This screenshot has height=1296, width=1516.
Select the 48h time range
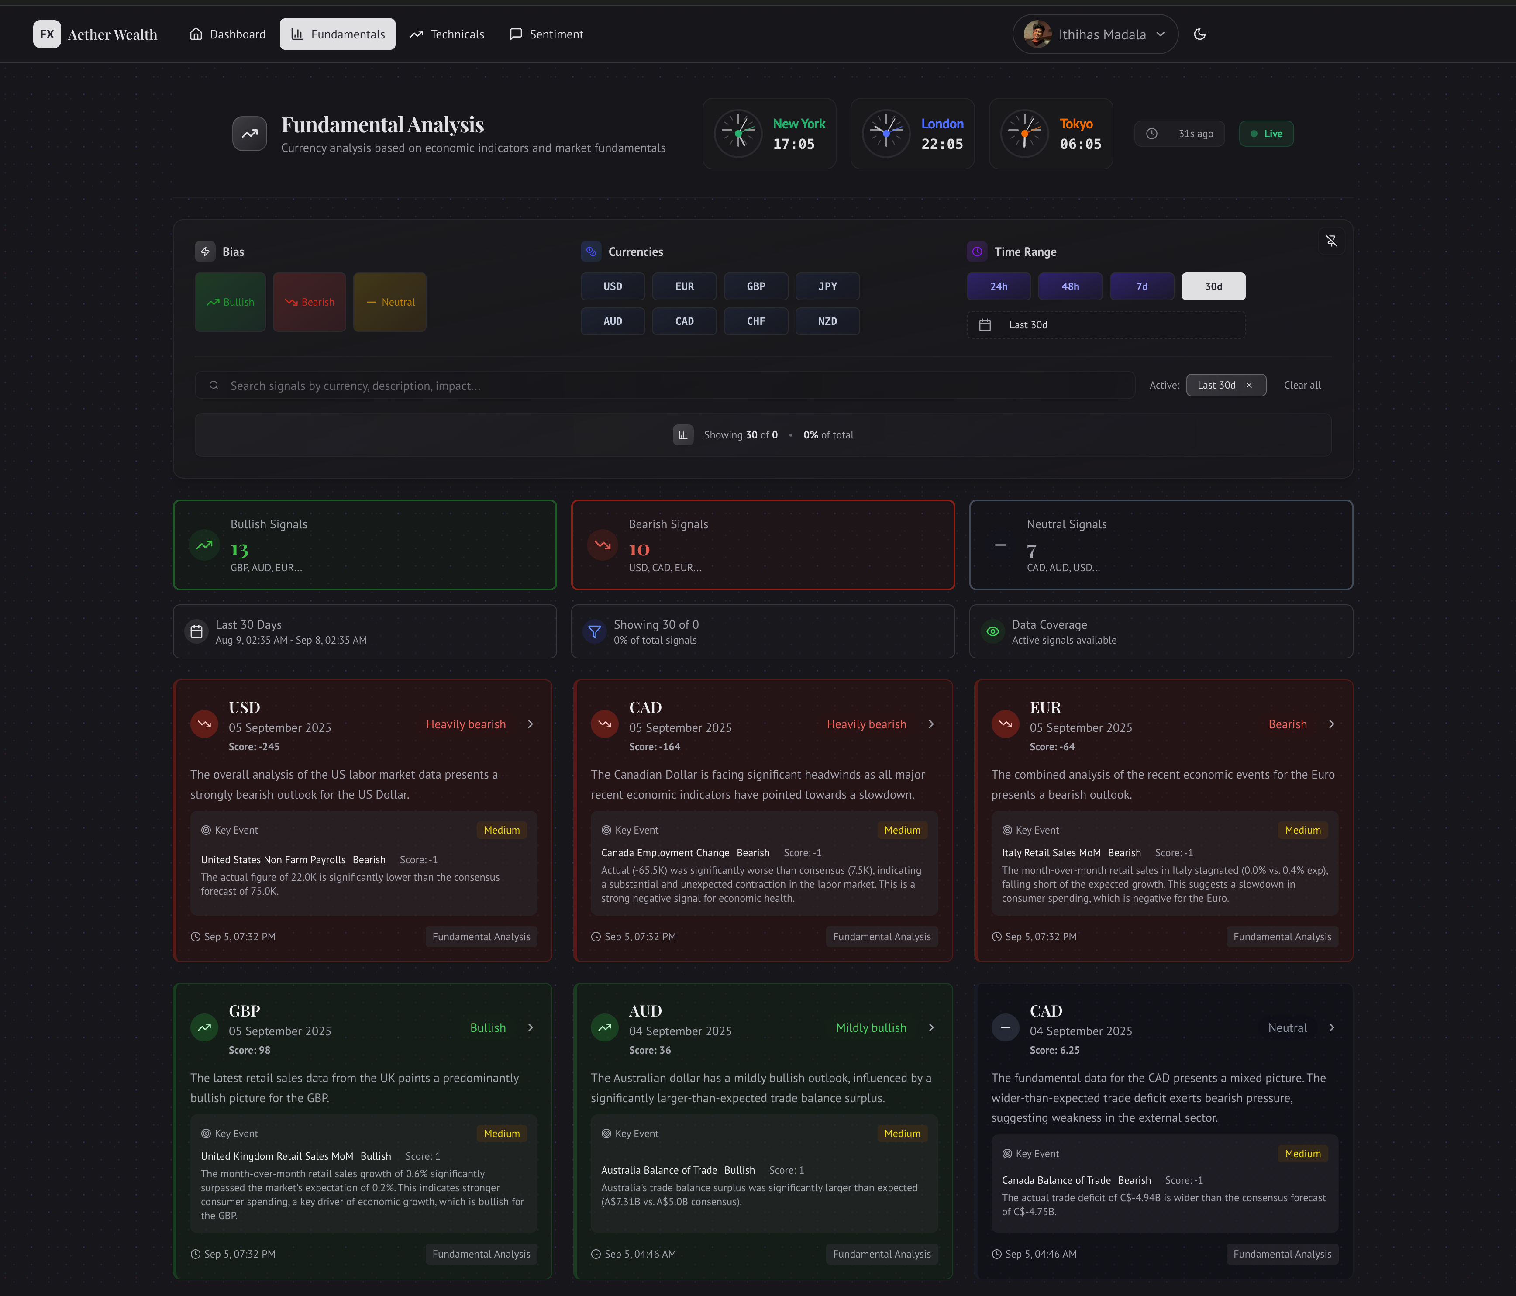pyautogui.click(x=1070, y=286)
